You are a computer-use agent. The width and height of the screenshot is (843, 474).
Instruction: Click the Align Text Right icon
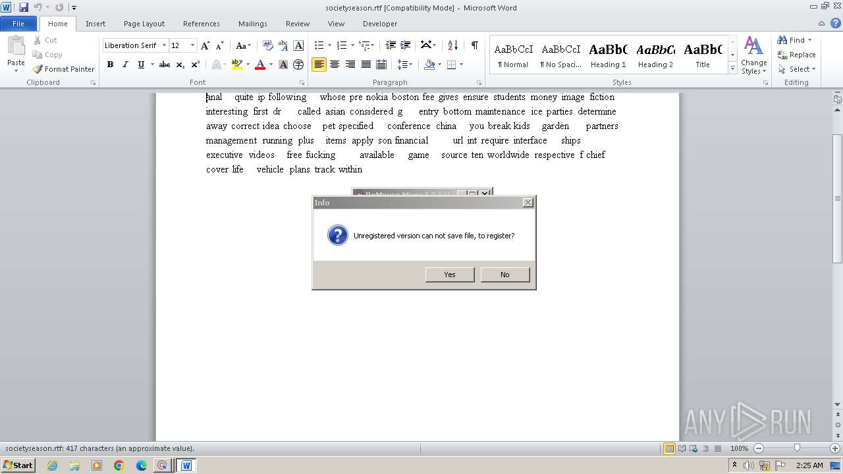[350, 65]
